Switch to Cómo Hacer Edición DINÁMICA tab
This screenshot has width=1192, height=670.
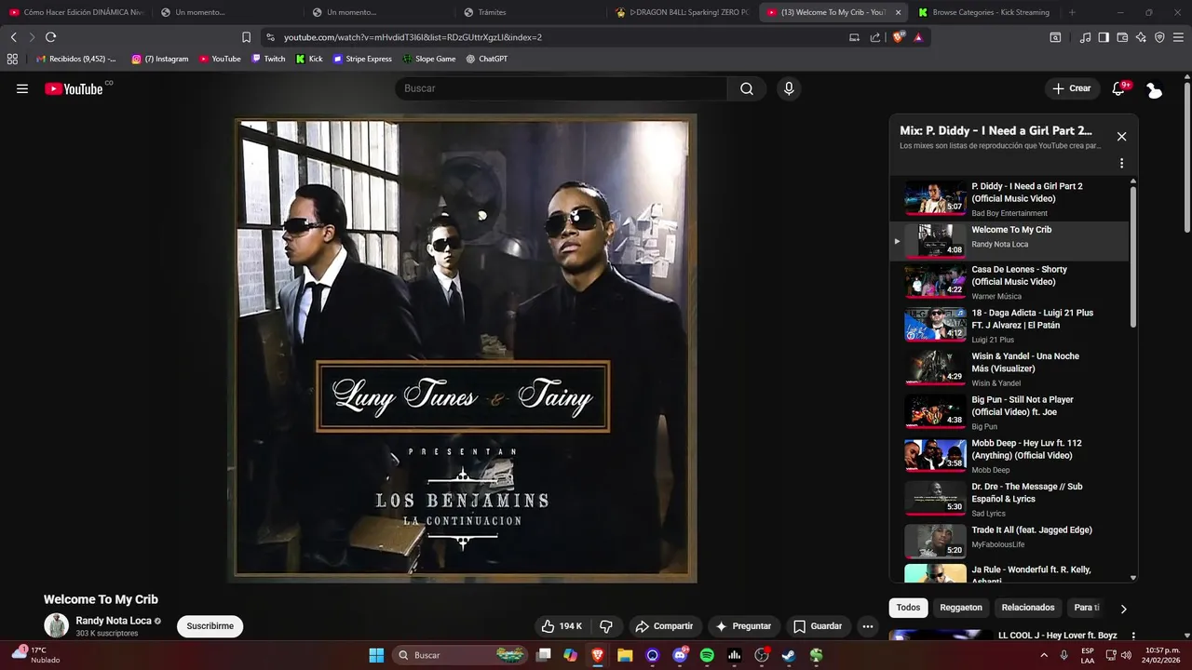point(76,12)
